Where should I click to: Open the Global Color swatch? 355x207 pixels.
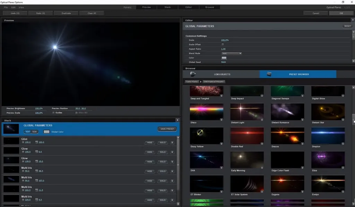pos(46,131)
